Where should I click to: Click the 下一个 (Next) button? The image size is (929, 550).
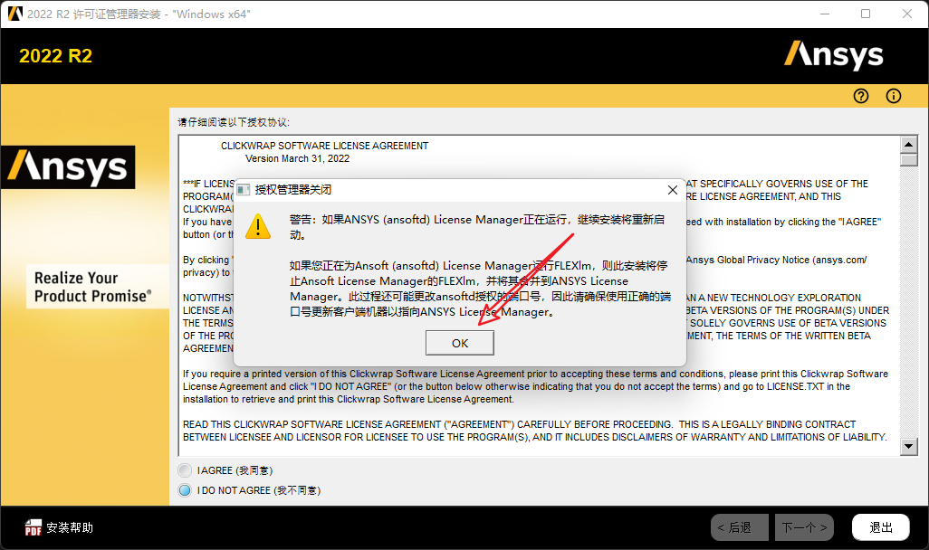coord(804,527)
